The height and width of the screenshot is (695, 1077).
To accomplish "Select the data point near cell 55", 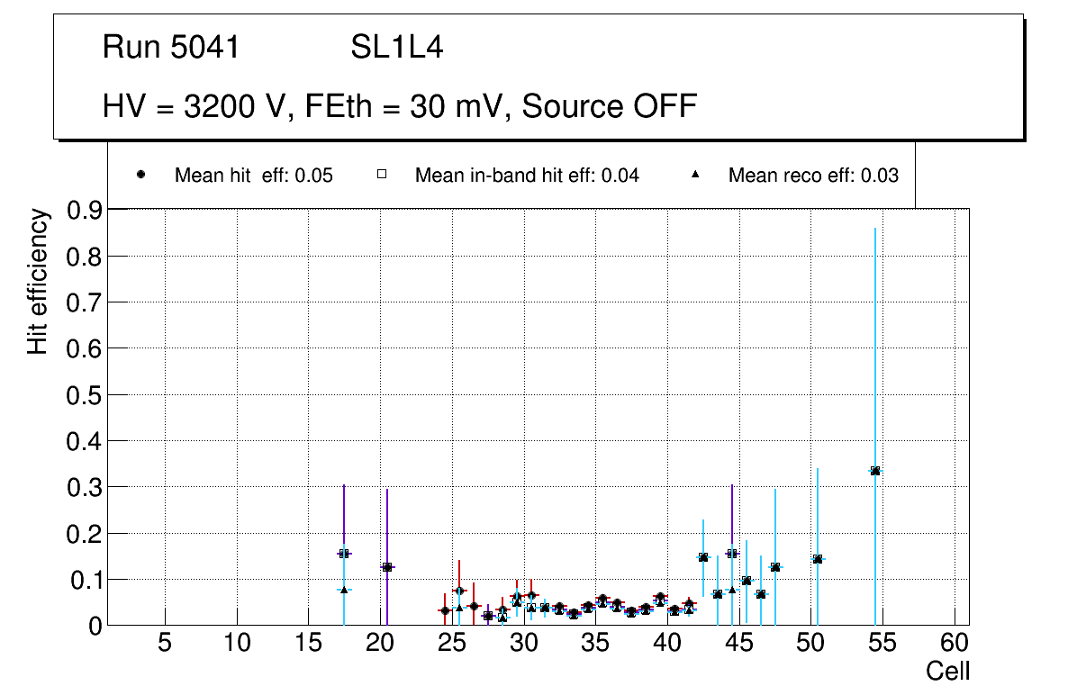I will coord(874,471).
